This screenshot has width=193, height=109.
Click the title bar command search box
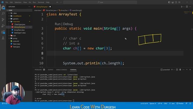(100, 2)
